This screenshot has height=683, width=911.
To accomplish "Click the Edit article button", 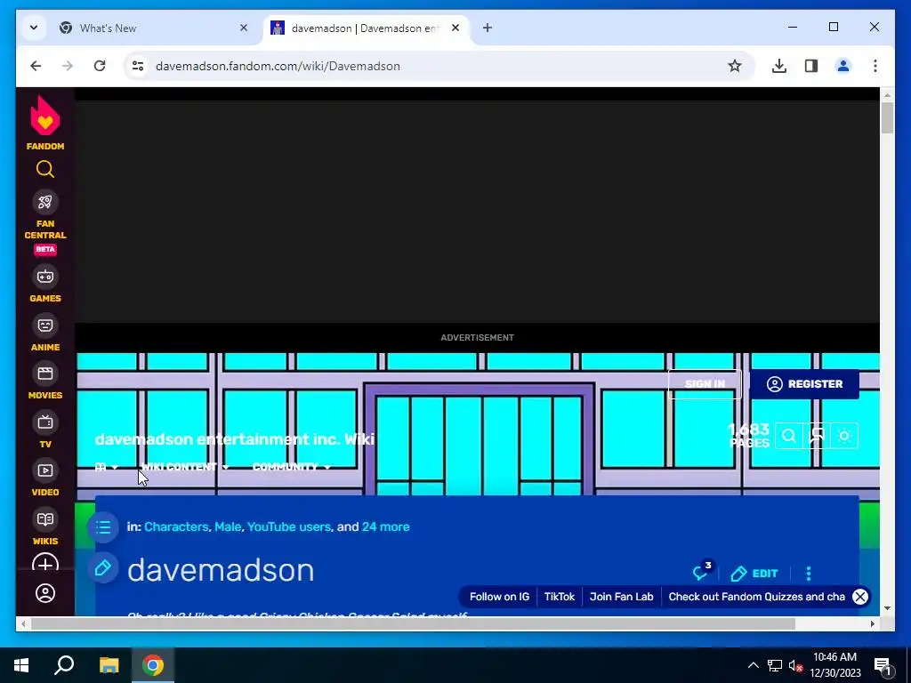I will point(754,574).
